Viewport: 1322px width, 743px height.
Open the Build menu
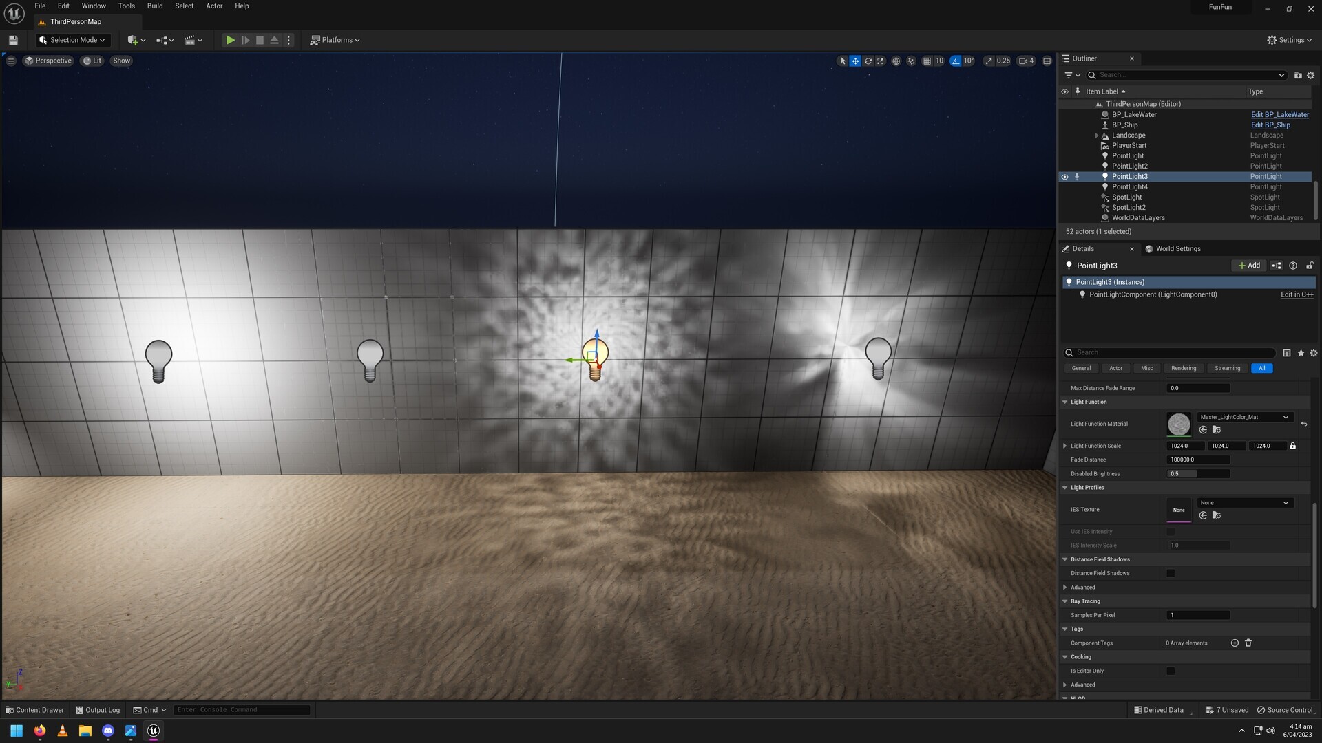pos(155,6)
